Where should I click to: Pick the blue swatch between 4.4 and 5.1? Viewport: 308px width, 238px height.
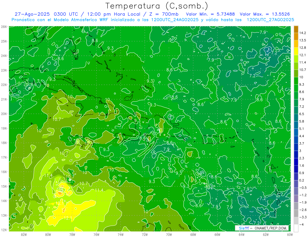click(296, 132)
